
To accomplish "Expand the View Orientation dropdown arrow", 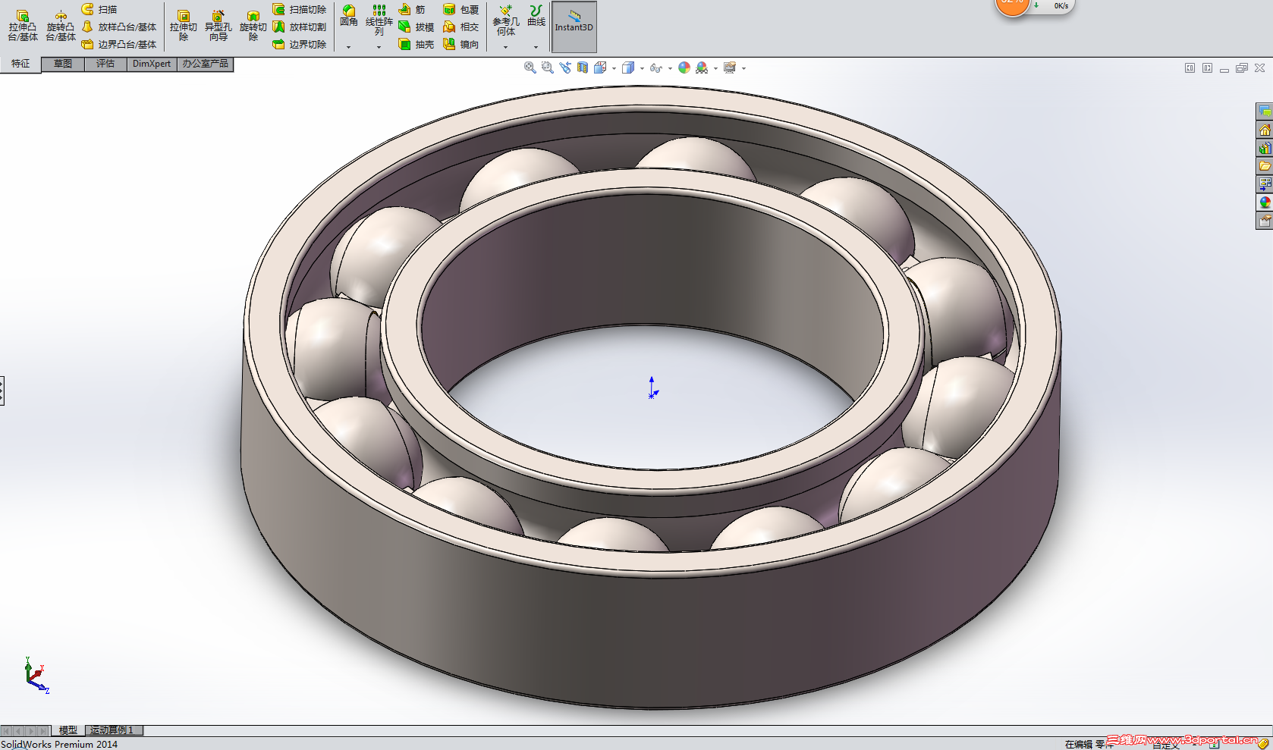I will tap(614, 68).
